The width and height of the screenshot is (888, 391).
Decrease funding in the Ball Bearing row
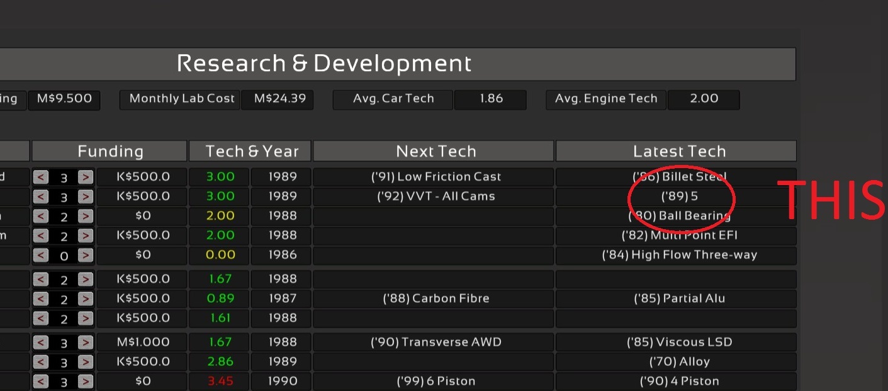click(x=41, y=216)
